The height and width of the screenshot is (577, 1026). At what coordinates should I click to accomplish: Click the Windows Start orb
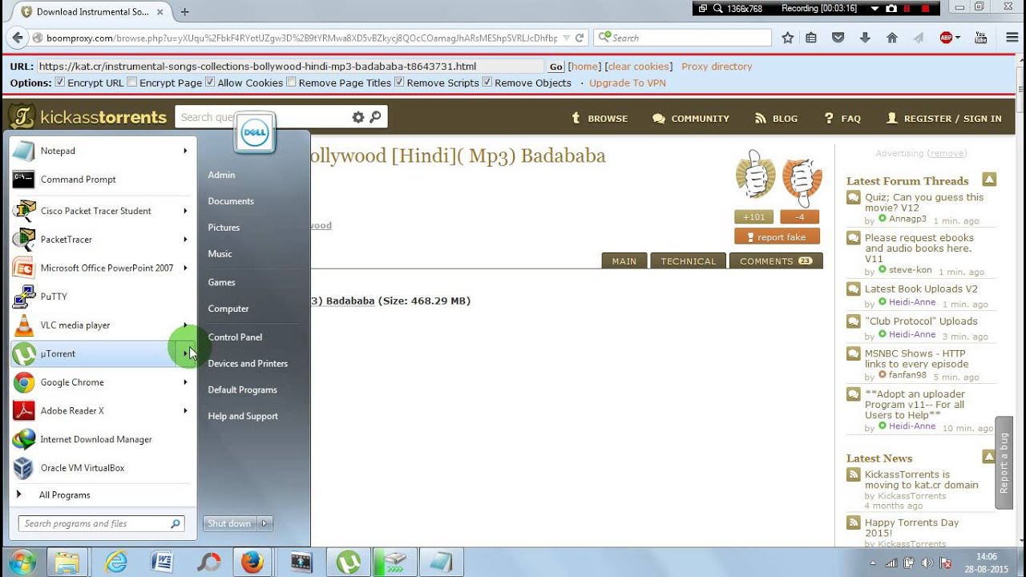coord(22,562)
